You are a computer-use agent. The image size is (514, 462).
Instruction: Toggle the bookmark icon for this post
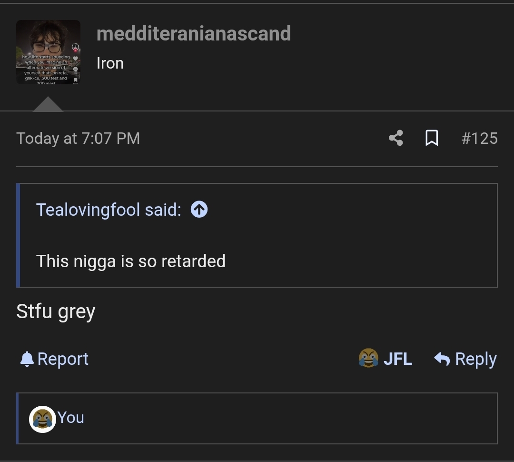(x=431, y=138)
